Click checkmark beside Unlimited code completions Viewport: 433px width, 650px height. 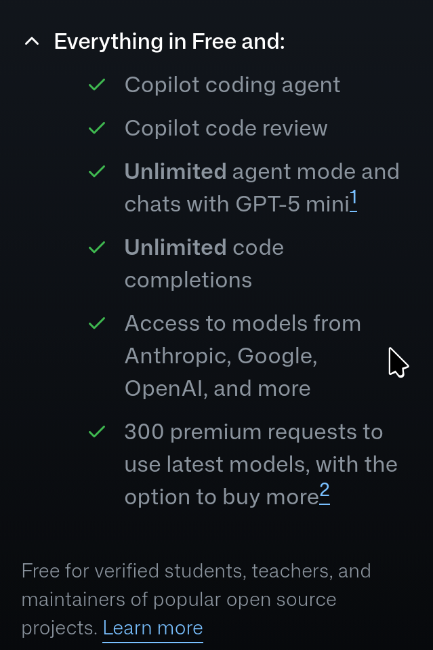click(97, 247)
